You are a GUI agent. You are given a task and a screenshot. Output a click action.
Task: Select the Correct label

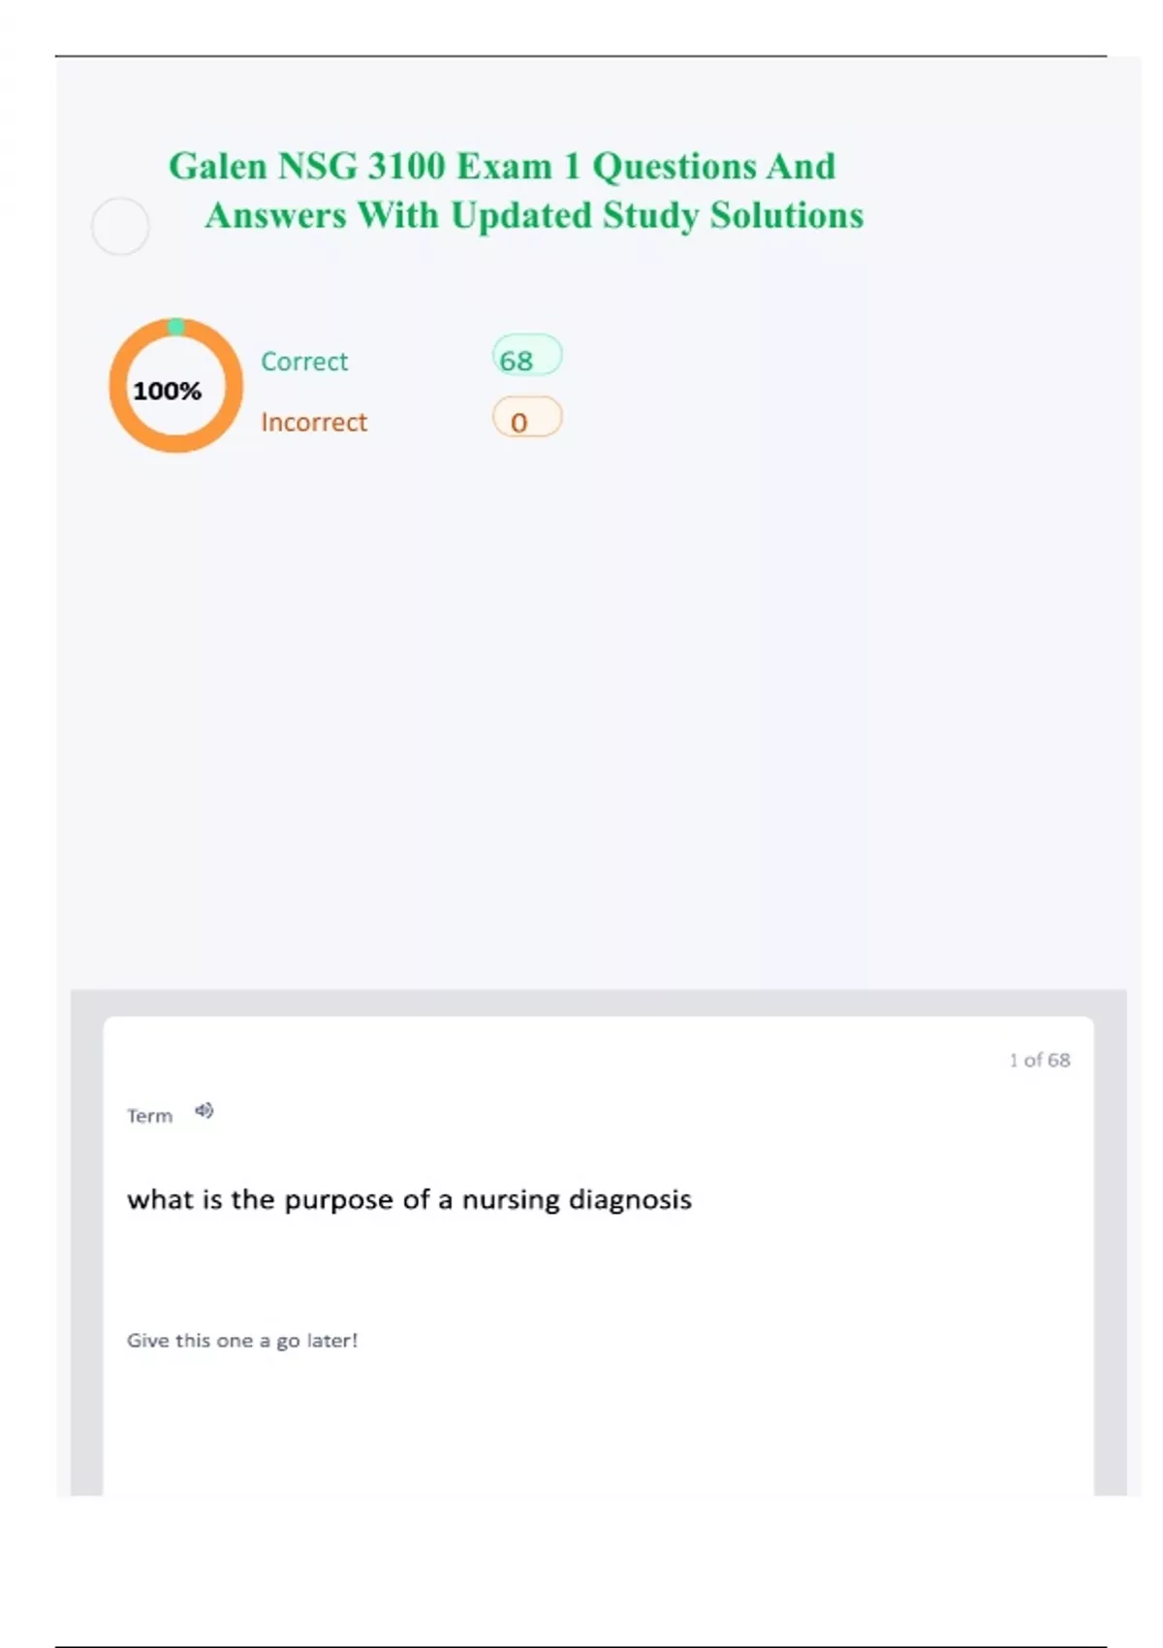[x=304, y=362]
